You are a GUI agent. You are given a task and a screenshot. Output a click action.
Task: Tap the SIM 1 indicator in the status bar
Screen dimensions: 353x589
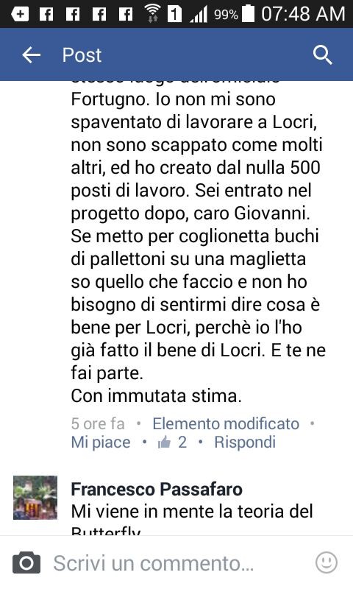[174, 14]
